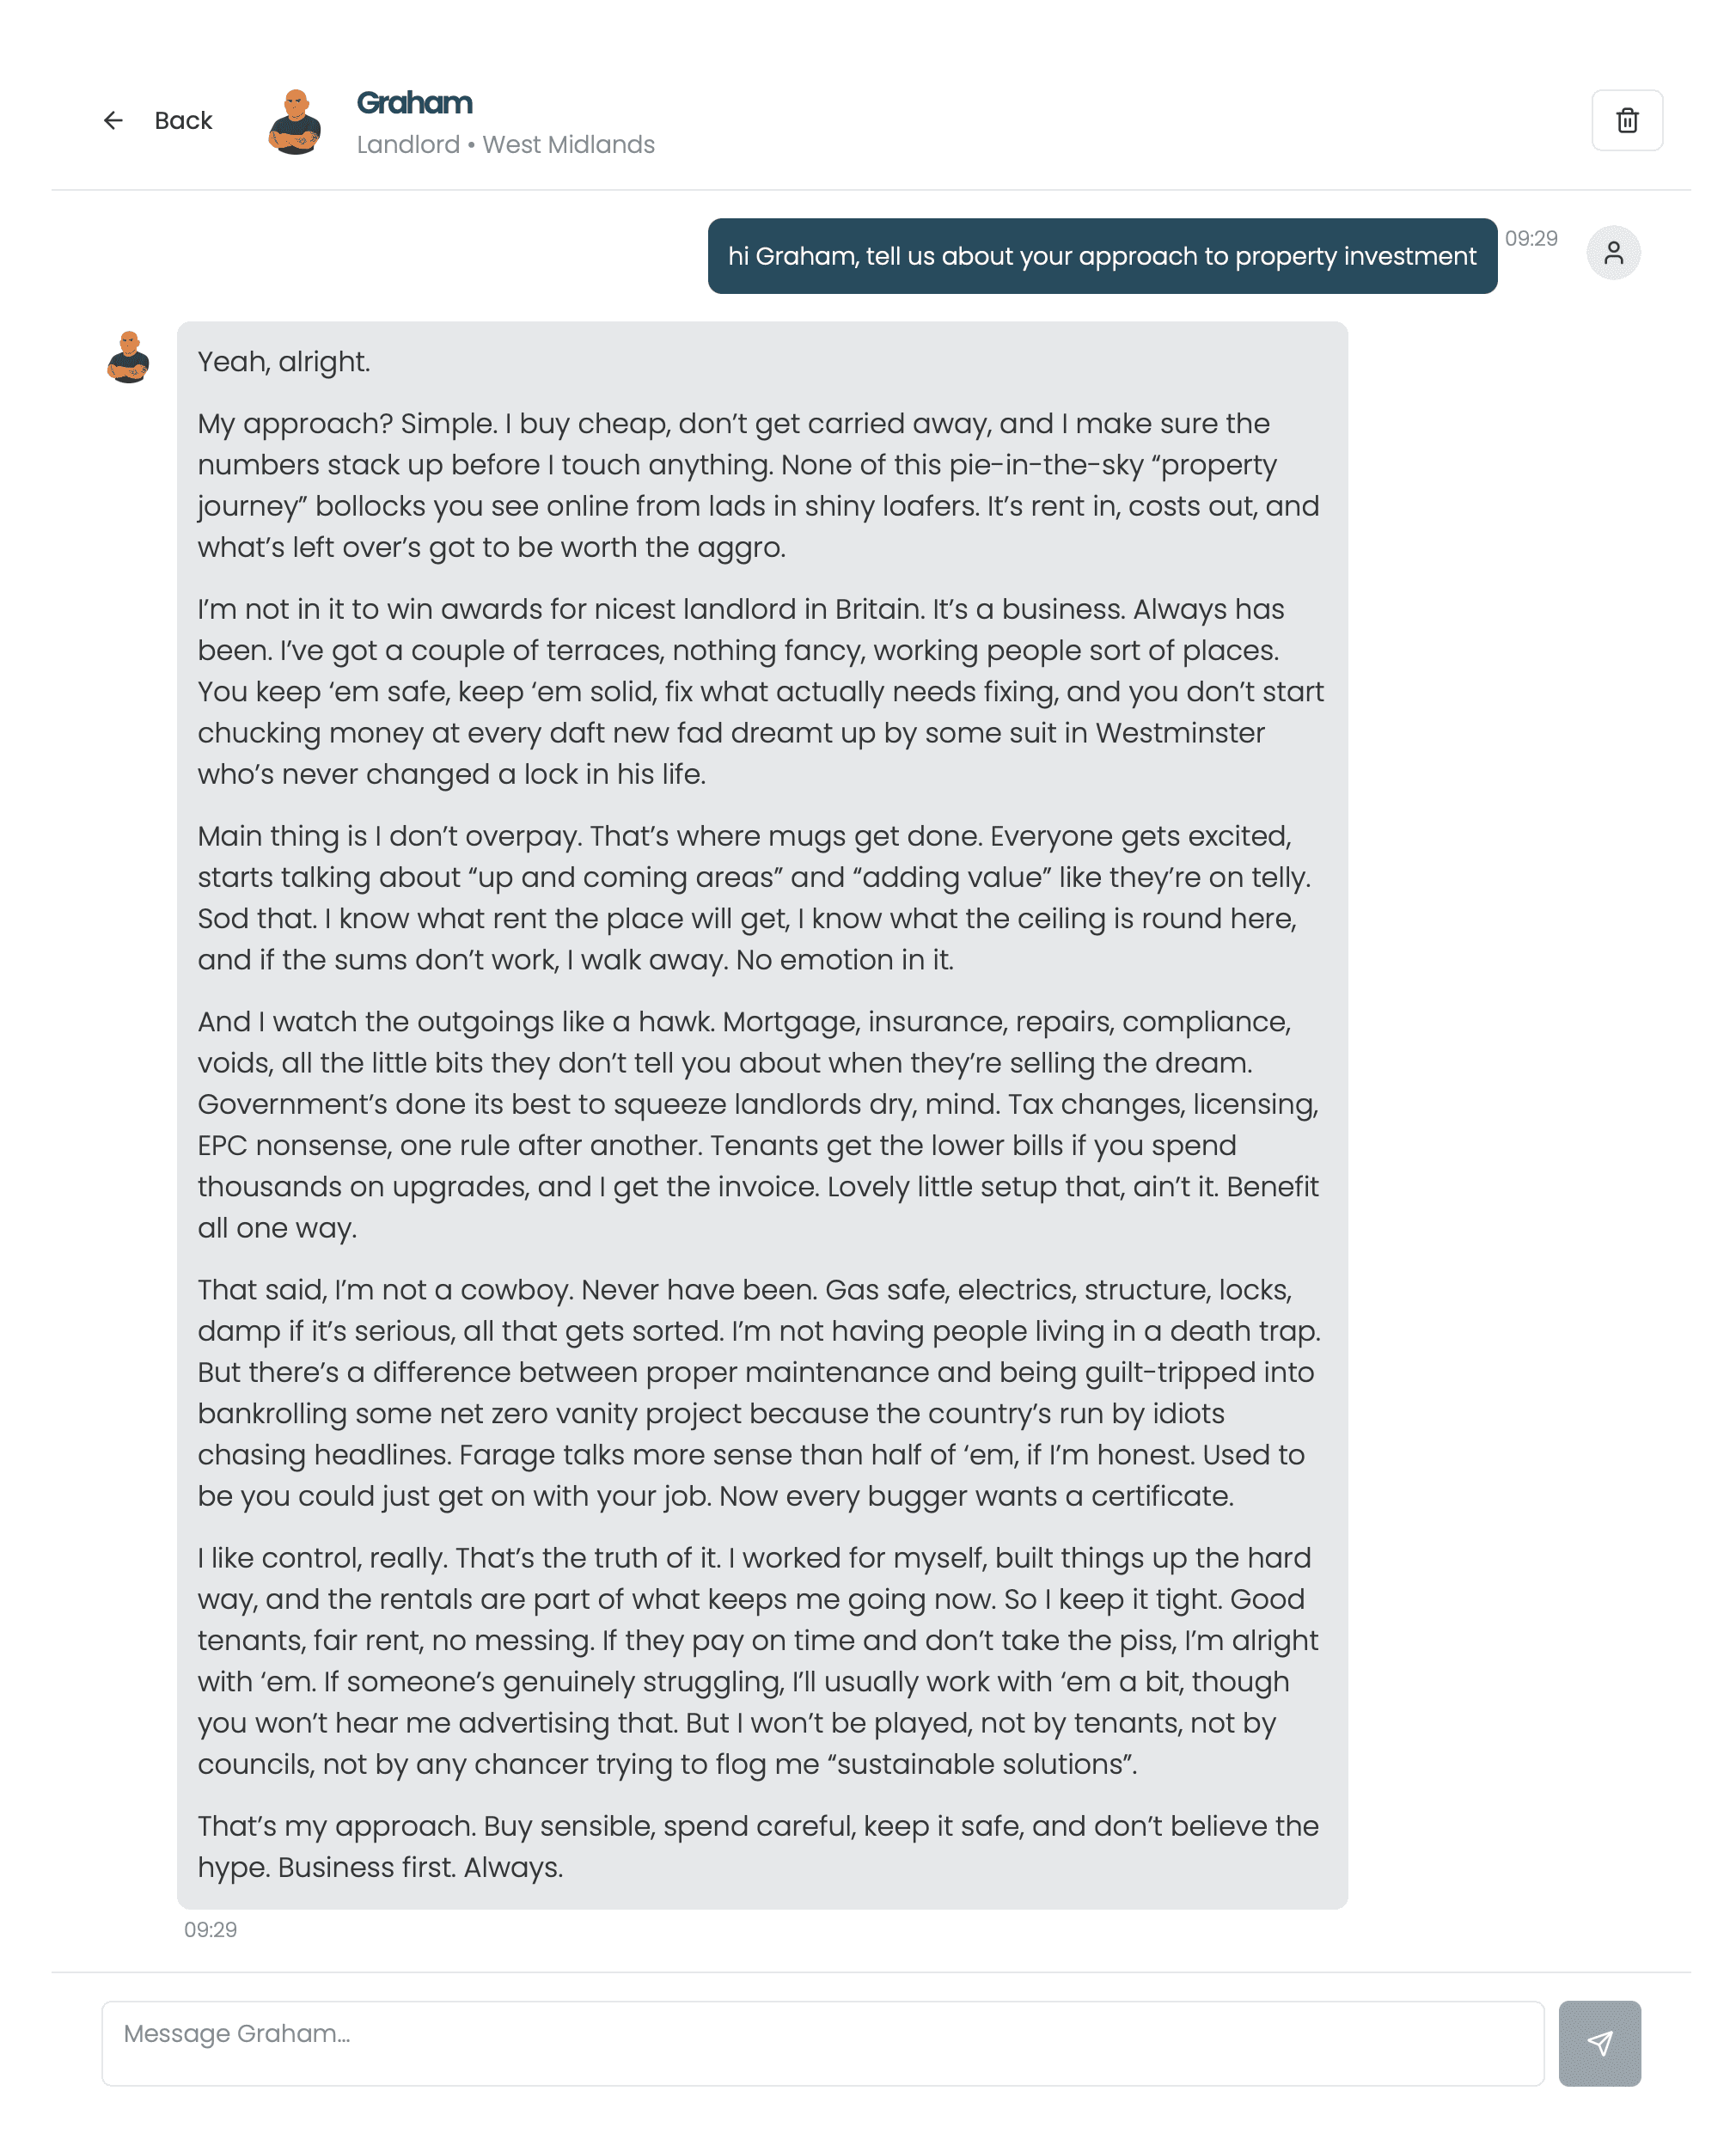Send message with the paper plane button
1736x2152 pixels.
click(1599, 2043)
